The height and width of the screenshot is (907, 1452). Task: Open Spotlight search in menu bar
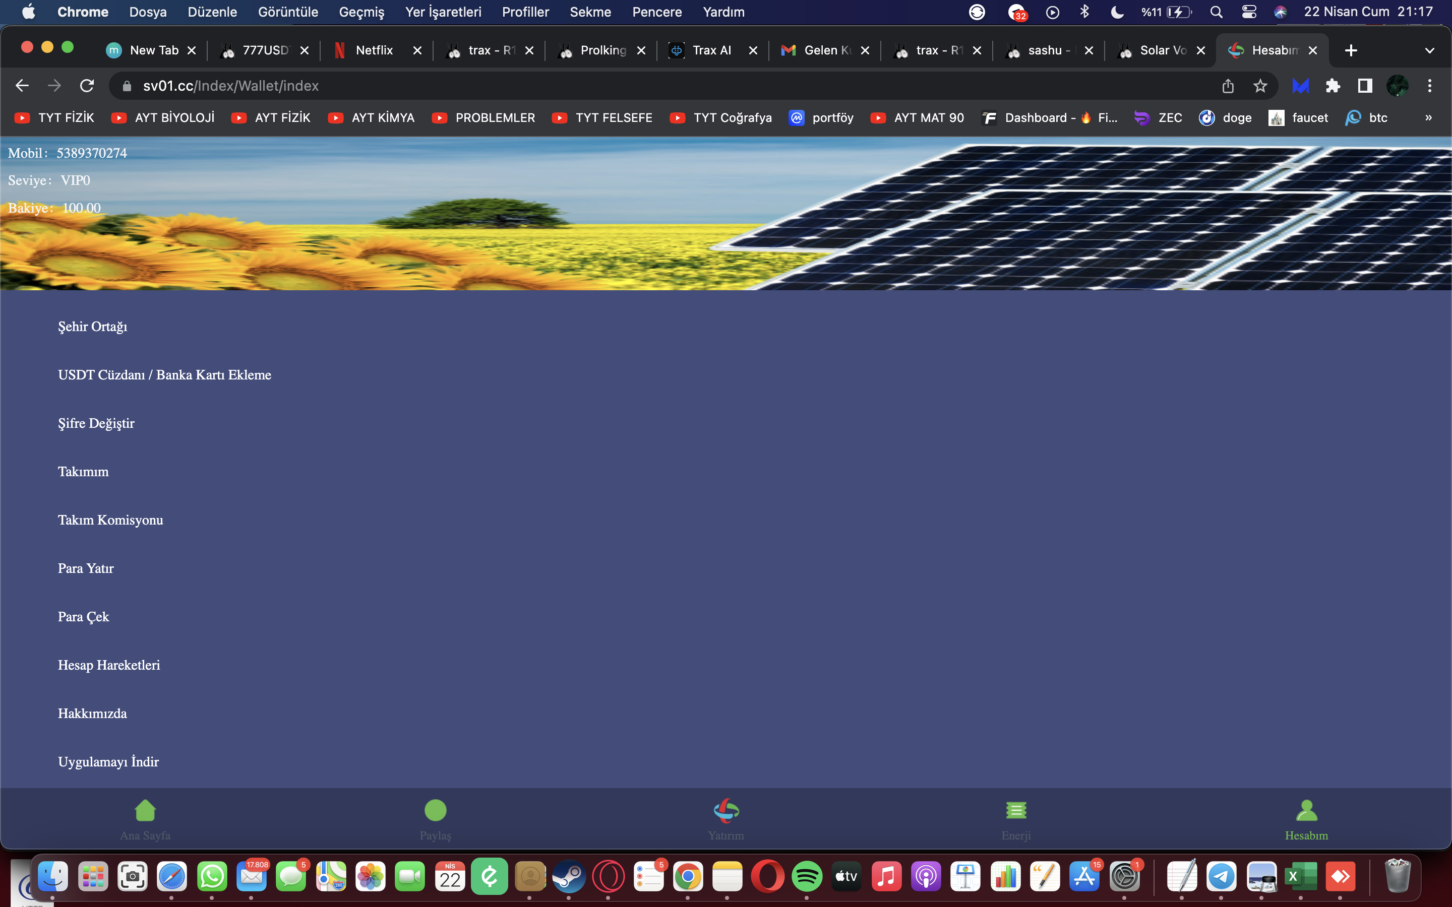click(1216, 12)
